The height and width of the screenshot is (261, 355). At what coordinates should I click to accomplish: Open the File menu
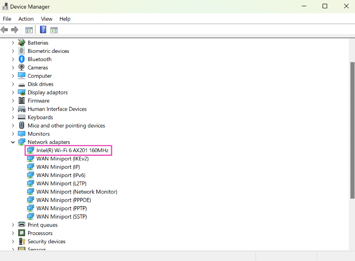pos(7,19)
